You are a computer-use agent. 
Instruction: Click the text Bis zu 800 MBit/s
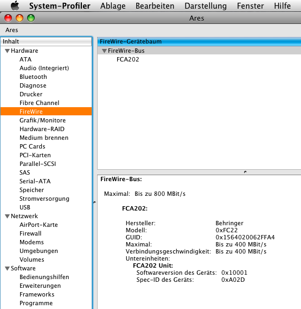(x=160, y=194)
